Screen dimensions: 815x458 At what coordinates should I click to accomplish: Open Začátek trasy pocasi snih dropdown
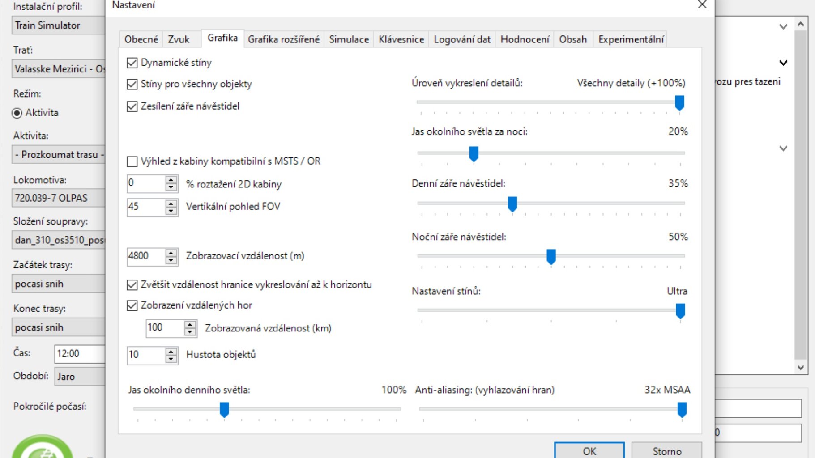point(58,284)
